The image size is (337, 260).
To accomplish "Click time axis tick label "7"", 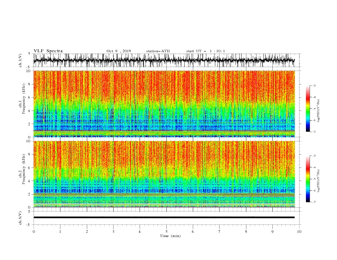I will click(x=220, y=232).
